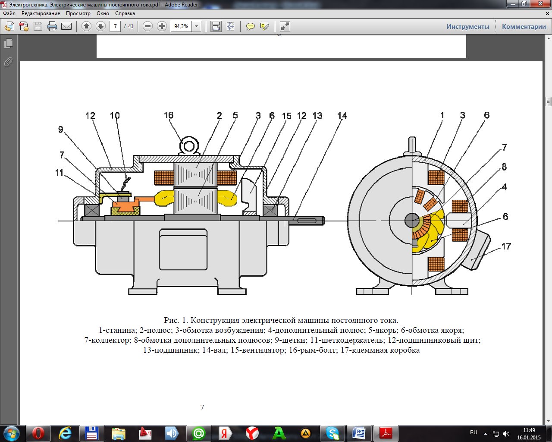The width and height of the screenshot is (552, 442).
Task: Toggle fit-width scrolling mode
Action: [x=216, y=26]
